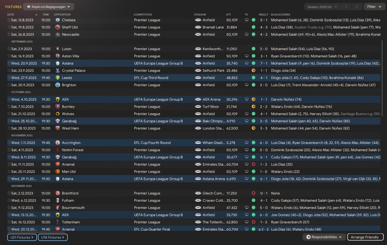The image size is (387, 245).
Task: Open U21 Fixtures
Action: tap(22, 237)
